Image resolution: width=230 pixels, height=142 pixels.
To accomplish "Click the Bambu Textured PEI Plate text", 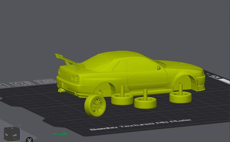I will [x=140, y=124].
